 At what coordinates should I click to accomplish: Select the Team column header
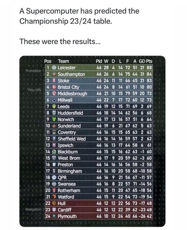point(63,61)
